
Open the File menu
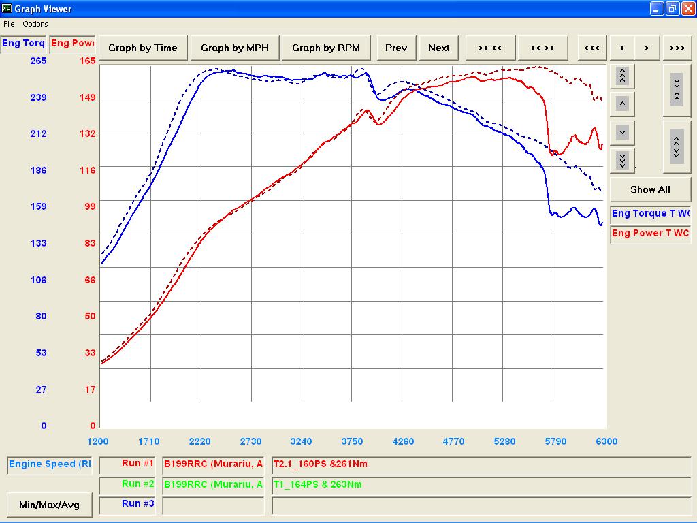tap(9, 24)
